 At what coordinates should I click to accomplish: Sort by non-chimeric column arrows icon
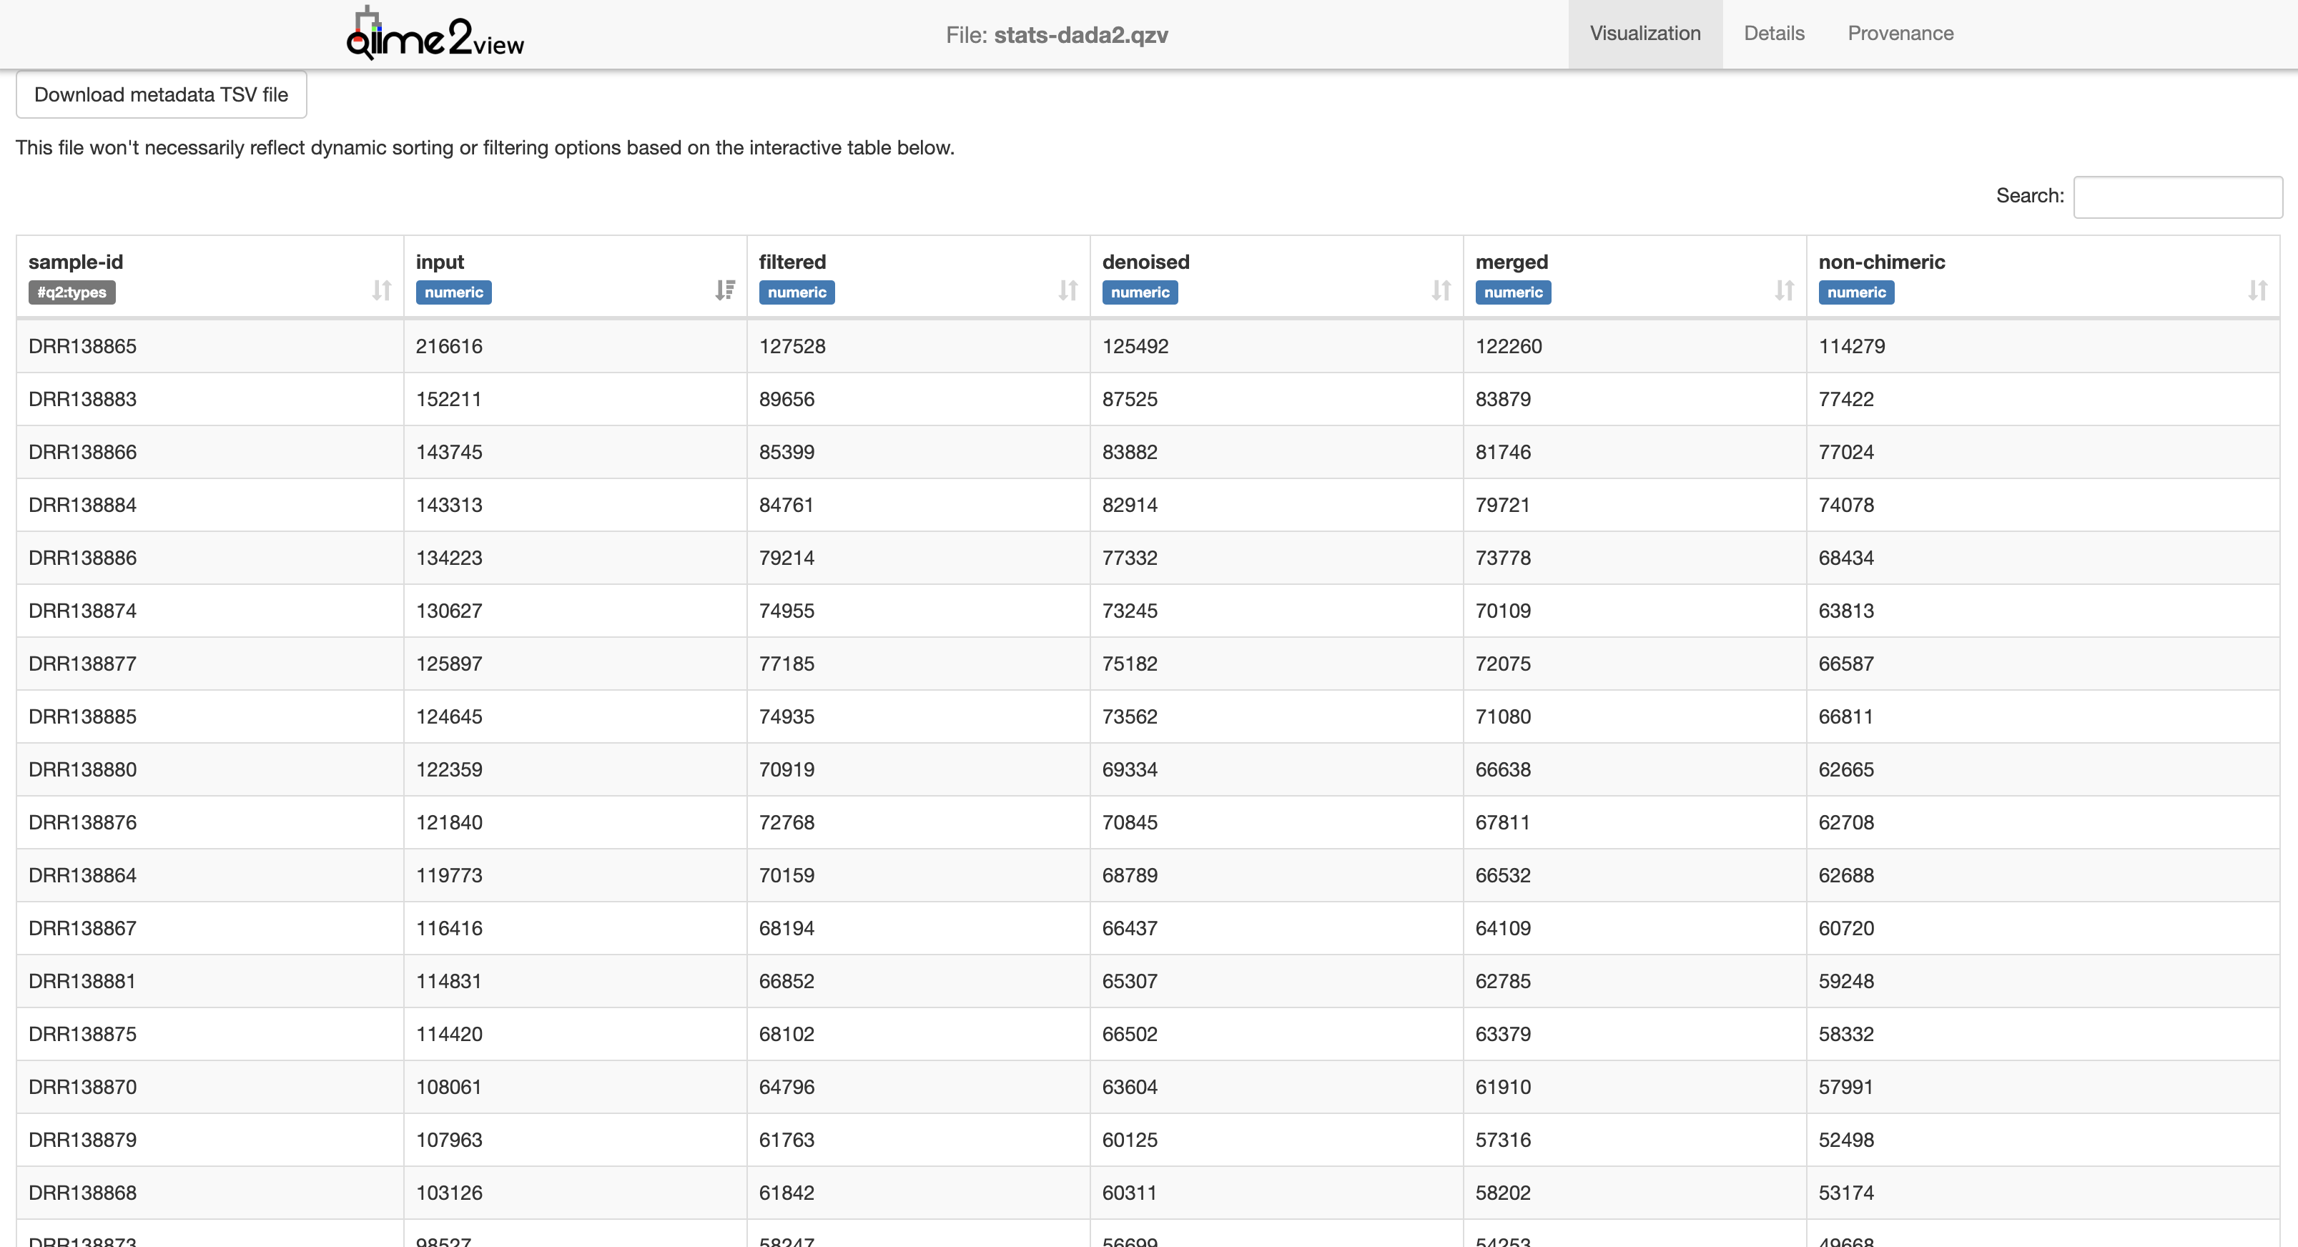click(x=2257, y=290)
